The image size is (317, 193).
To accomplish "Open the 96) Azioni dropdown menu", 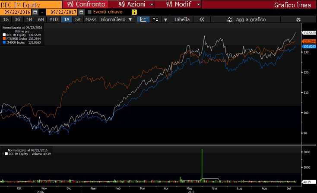I will [136, 4].
